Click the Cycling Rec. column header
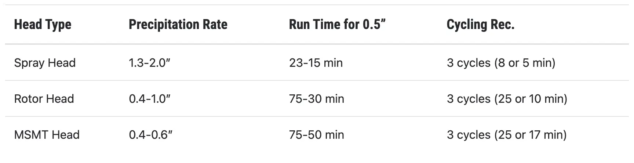 (x=480, y=25)
